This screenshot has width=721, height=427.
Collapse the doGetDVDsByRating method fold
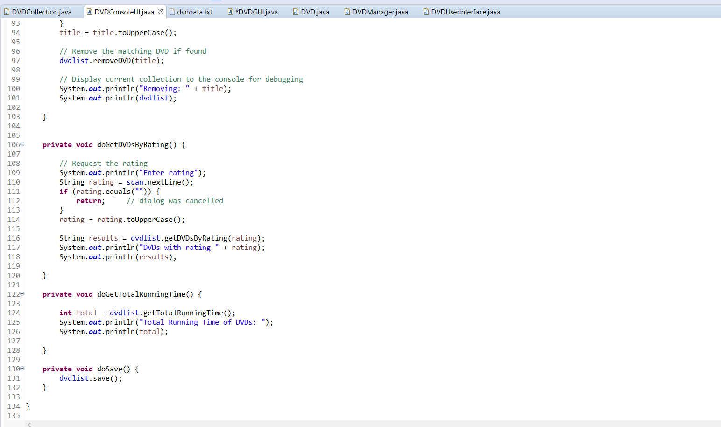click(x=21, y=144)
